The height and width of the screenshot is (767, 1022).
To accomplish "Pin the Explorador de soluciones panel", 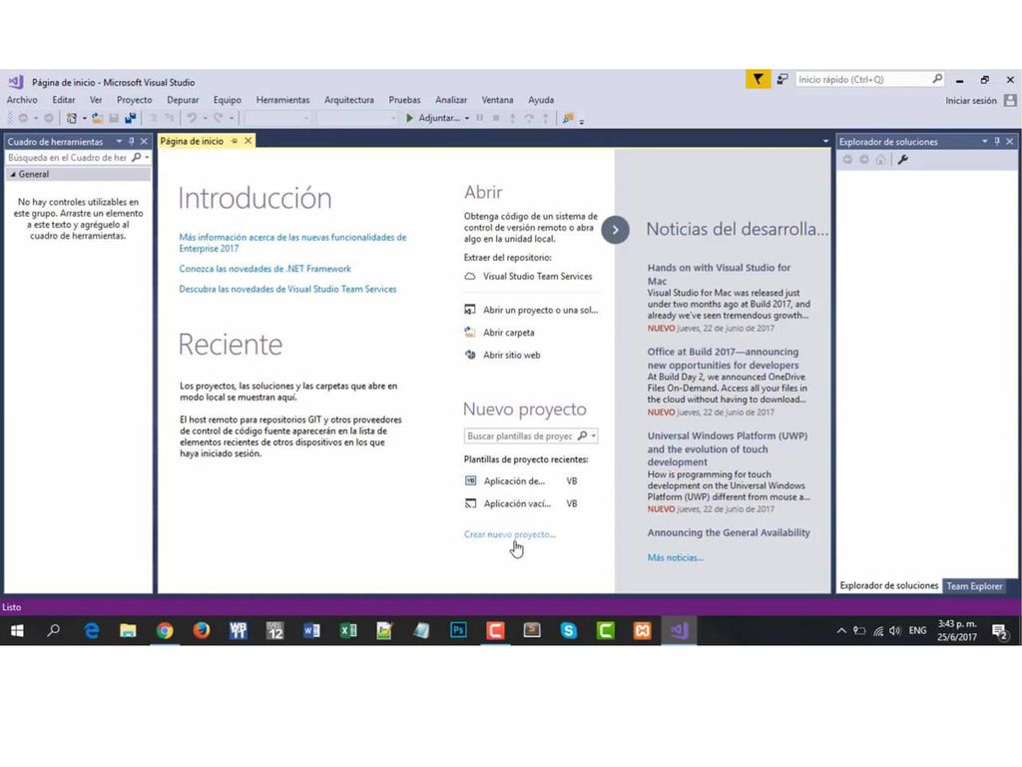I will (x=997, y=141).
